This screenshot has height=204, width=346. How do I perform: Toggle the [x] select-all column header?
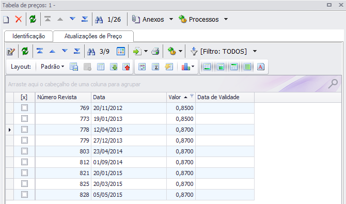coord(24,97)
